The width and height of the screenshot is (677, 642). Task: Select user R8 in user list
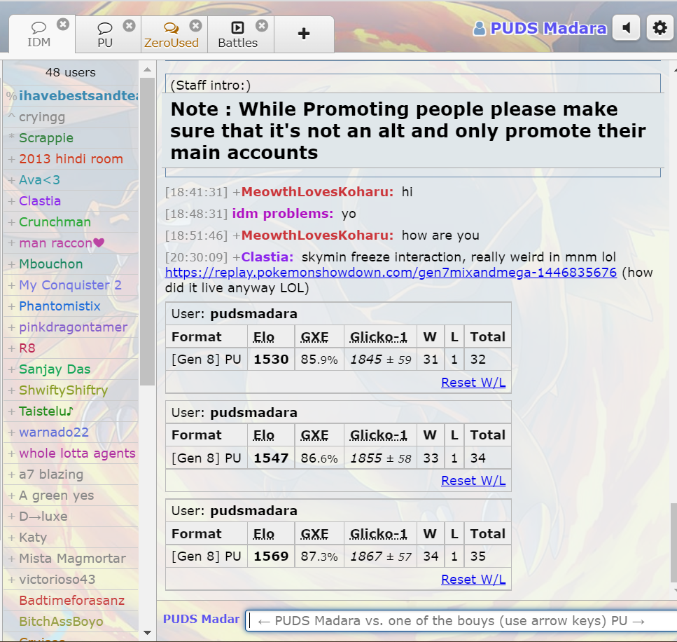(x=71, y=348)
